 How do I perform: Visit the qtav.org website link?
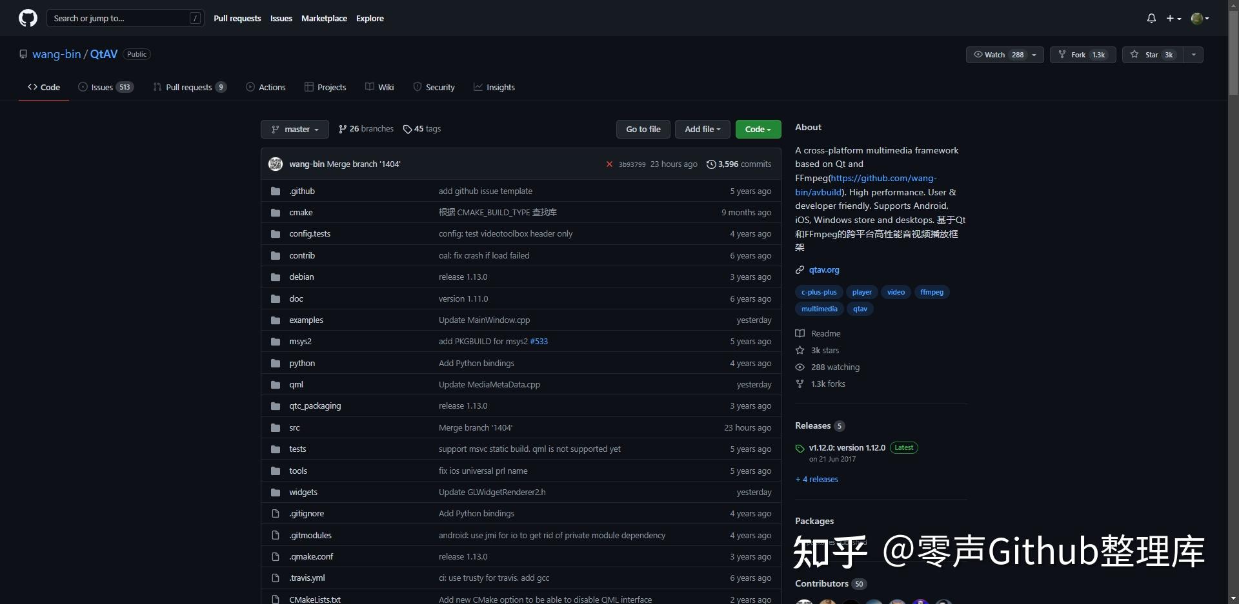click(x=824, y=269)
